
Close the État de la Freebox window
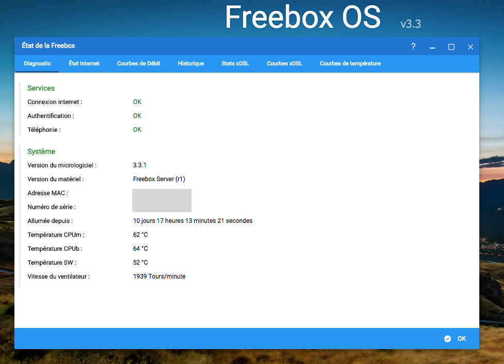click(x=470, y=47)
